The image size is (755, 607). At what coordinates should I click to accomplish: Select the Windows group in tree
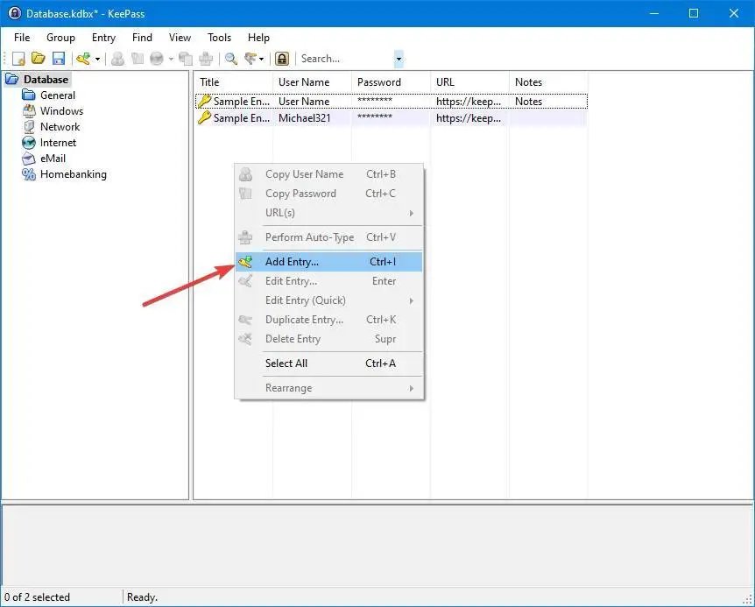61,111
